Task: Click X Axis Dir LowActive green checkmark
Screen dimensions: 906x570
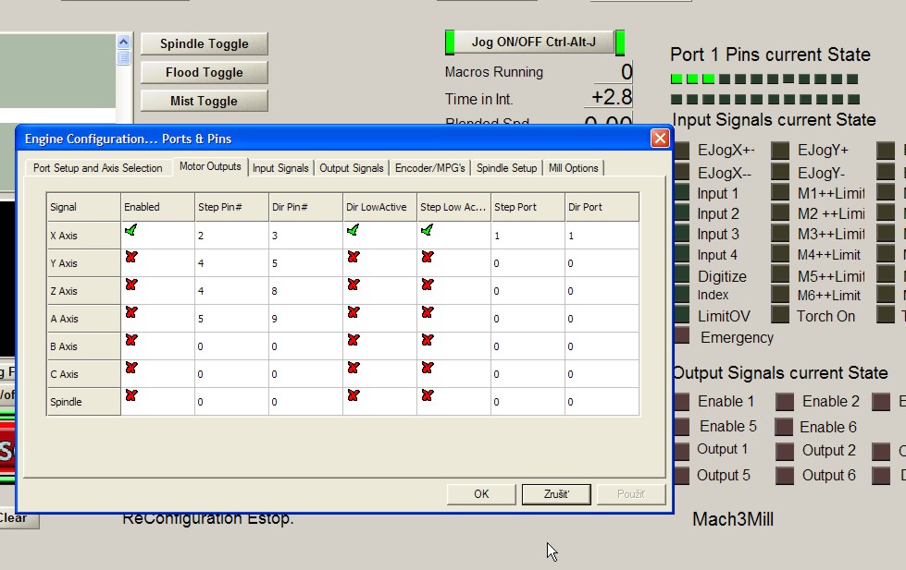Action: pyautogui.click(x=354, y=230)
